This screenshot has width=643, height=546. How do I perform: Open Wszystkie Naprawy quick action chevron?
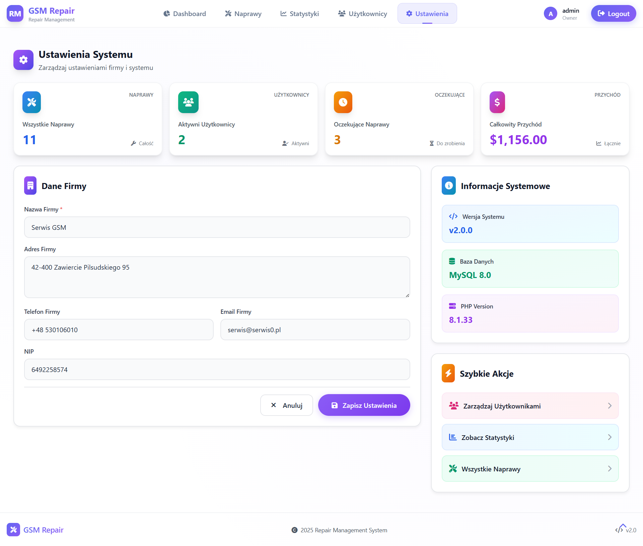tap(610, 469)
